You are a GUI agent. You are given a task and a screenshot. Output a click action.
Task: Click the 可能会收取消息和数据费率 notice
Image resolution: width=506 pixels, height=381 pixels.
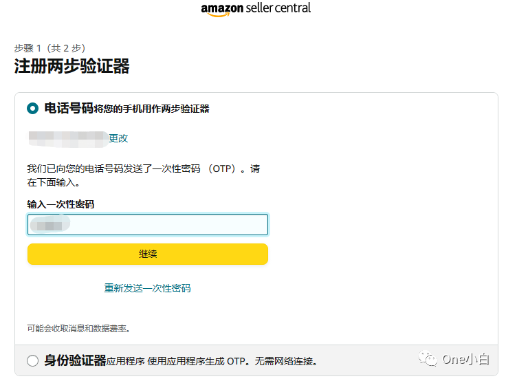coord(79,329)
